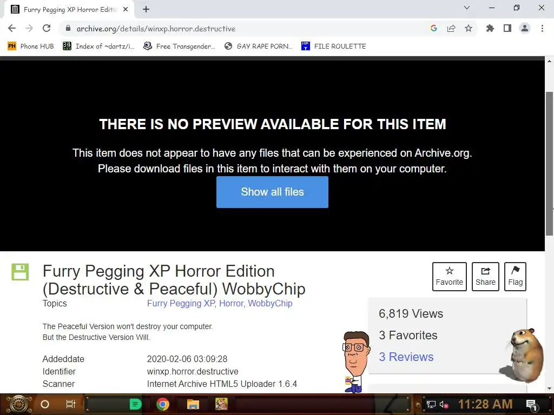Go back to the previous page

click(12, 28)
